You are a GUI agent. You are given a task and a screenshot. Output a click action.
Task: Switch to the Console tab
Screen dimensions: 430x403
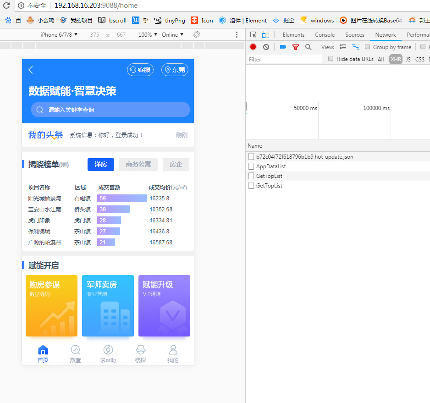(325, 34)
